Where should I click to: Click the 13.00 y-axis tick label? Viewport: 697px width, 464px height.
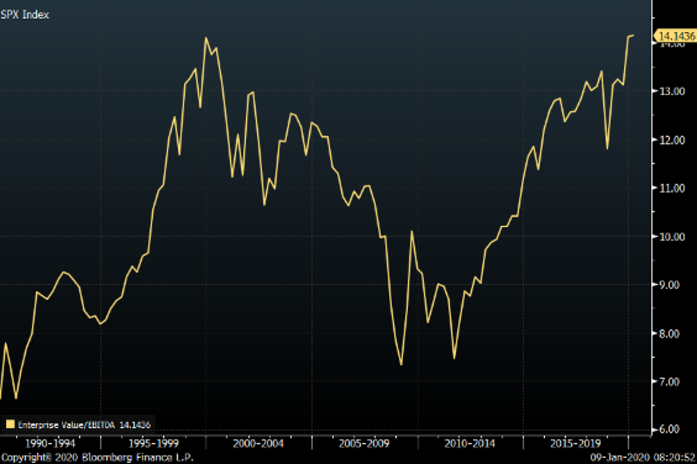coord(671,92)
